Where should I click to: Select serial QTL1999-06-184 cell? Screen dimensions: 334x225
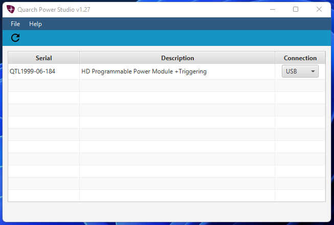43,71
